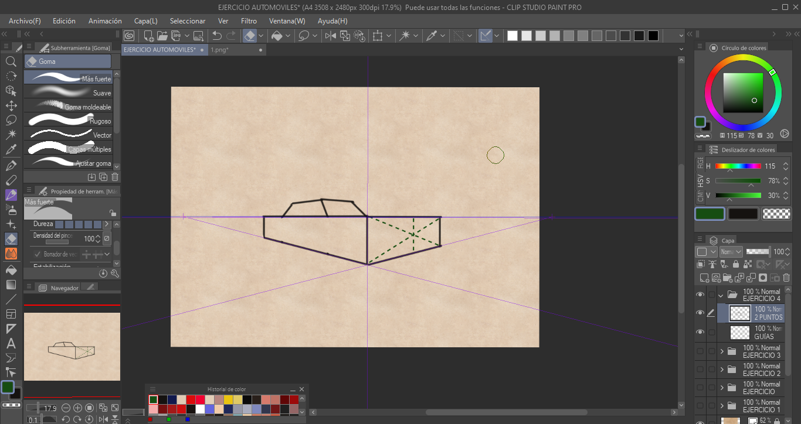The height and width of the screenshot is (424, 801).
Task: Hide the EJERCICIO 4 folder
Action: tap(700, 295)
